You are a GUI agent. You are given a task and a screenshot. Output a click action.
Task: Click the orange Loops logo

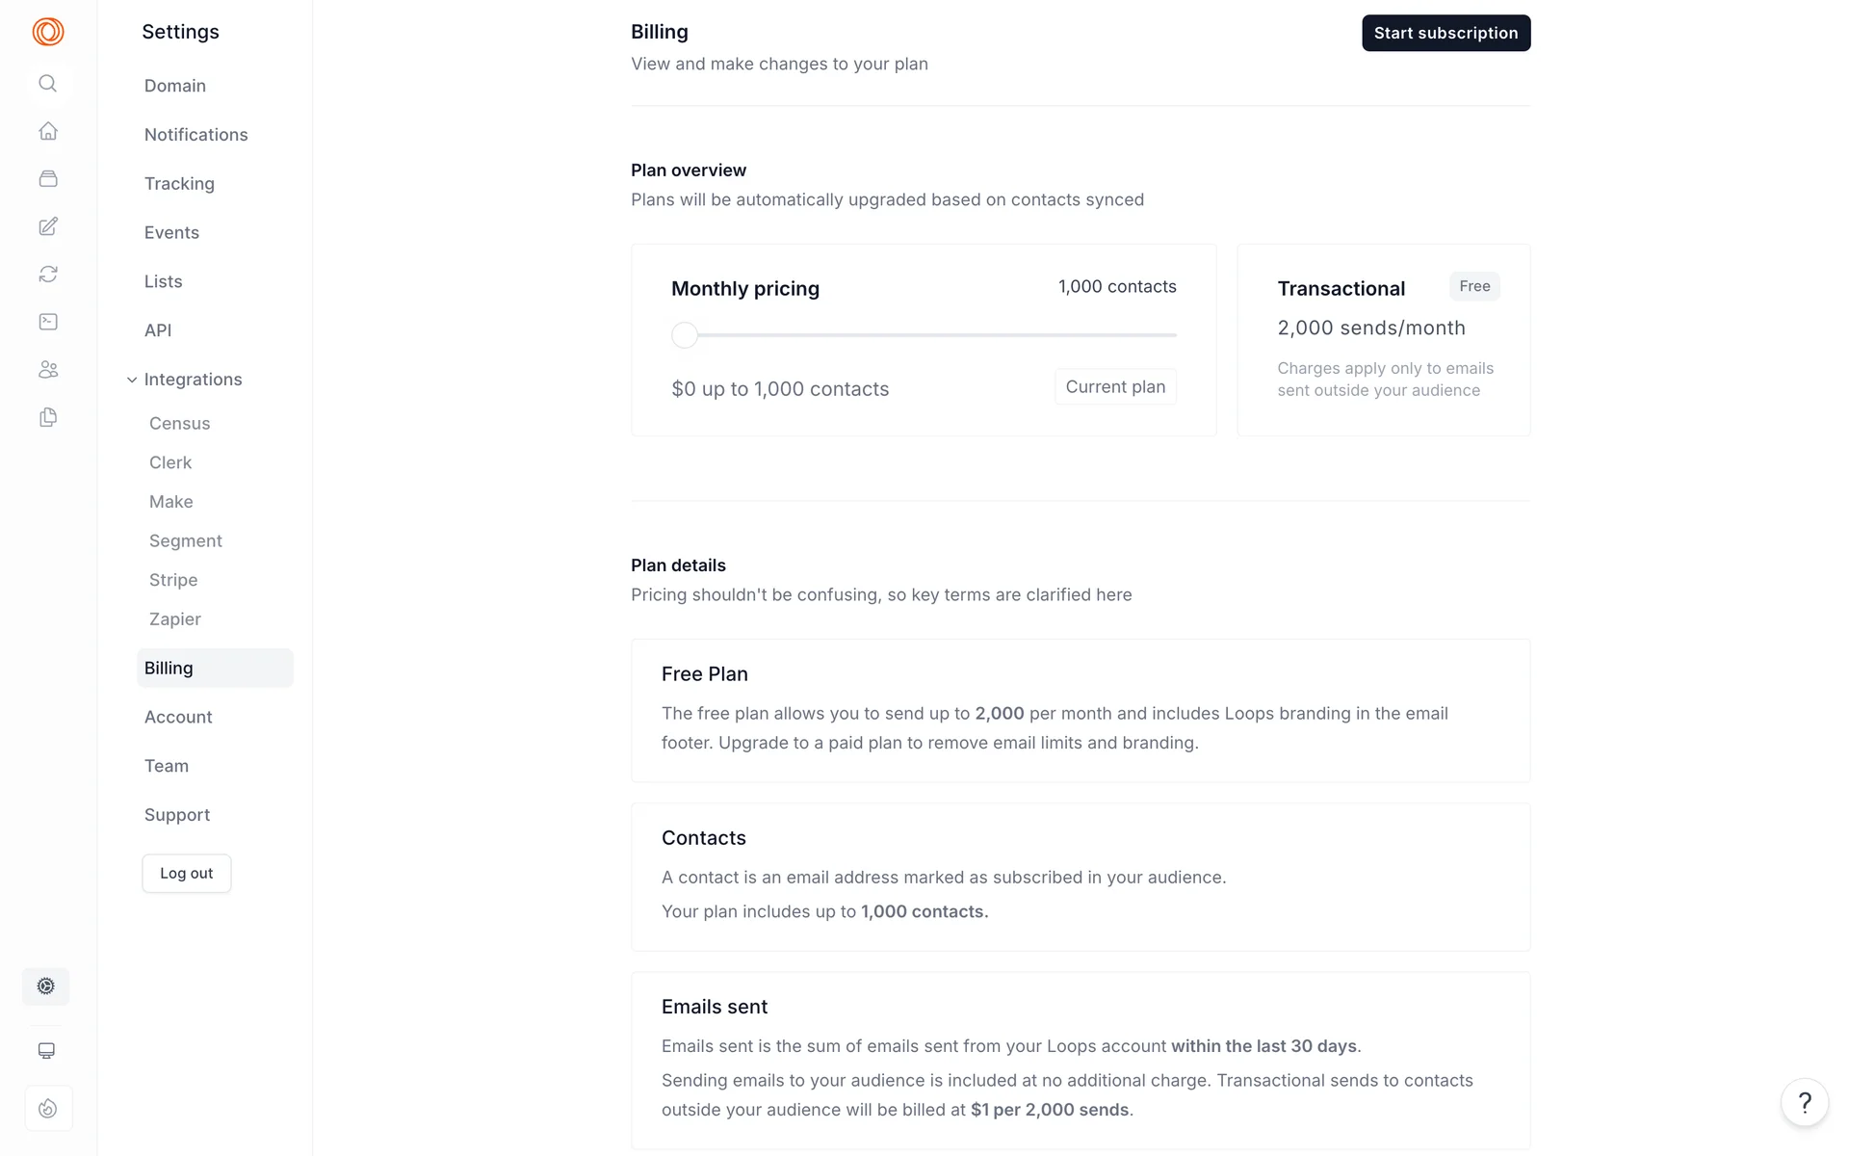(x=48, y=32)
